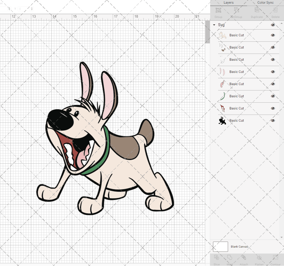The width and height of the screenshot is (284, 266).
Task: Hide the green collar layer via eye icon
Action: pos(273,96)
